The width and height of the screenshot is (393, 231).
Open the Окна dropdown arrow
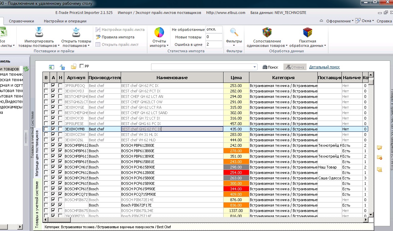pyautogui.click(x=373, y=21)
